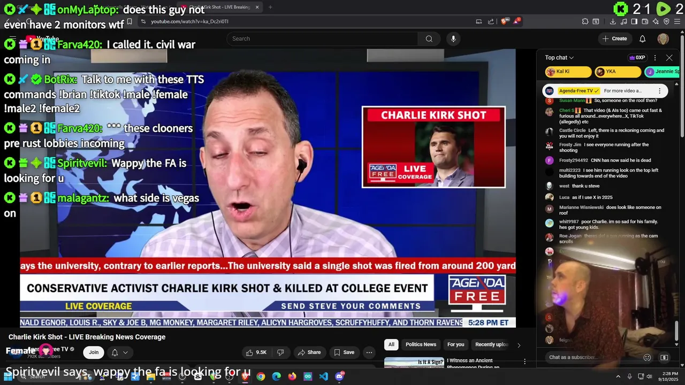685x385 pixels.
Task: Open Discord from taskbar
Action: click(x=339, y=376)
